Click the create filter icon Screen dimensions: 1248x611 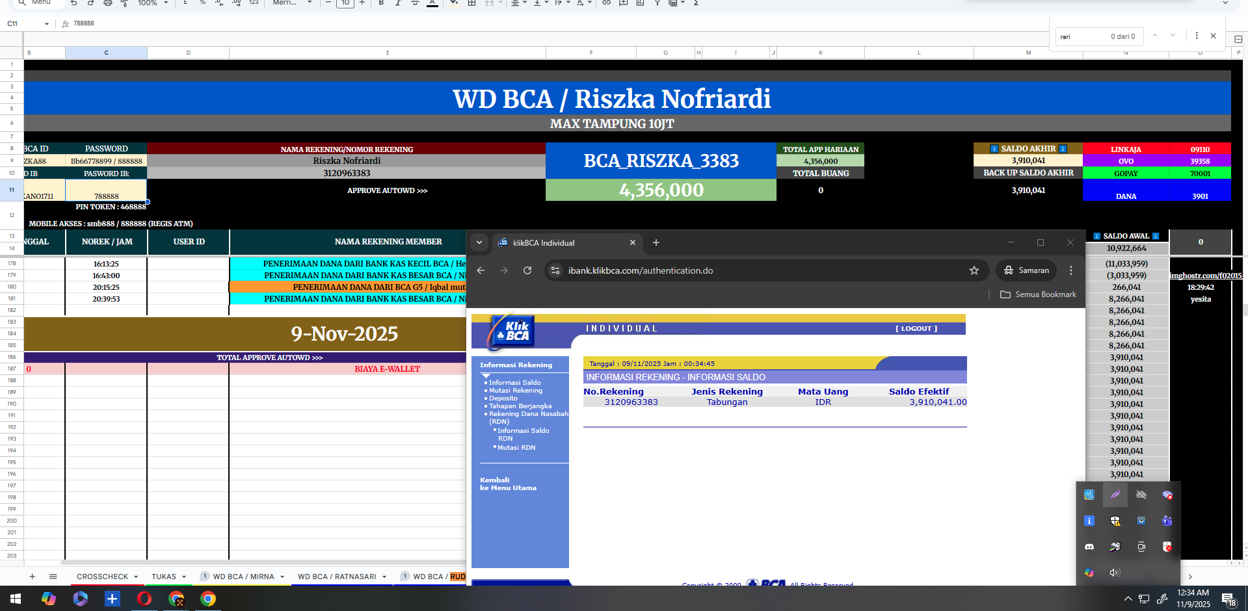tap(657, 3)
